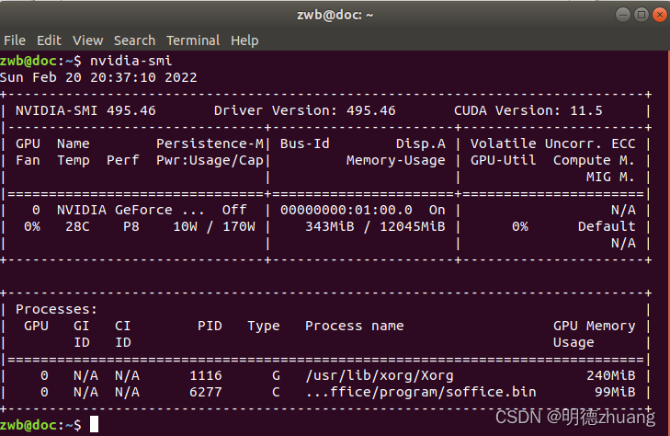Click the Type column header
Viewport: 670px width, 436px height.
tap(264, 326)
